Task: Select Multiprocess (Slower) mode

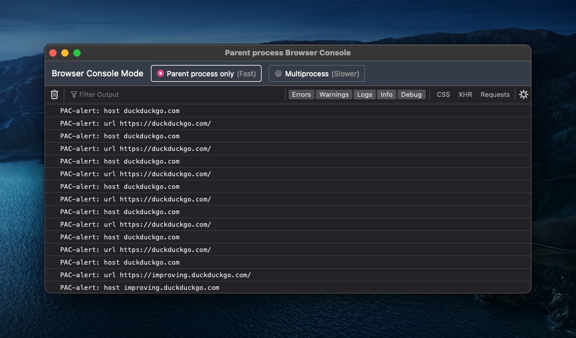Action: tap(316, 73)
